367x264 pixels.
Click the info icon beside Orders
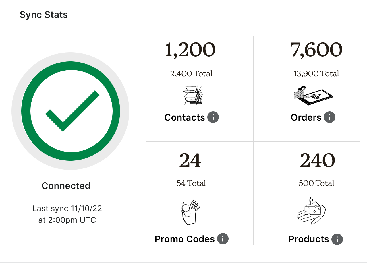329,117
